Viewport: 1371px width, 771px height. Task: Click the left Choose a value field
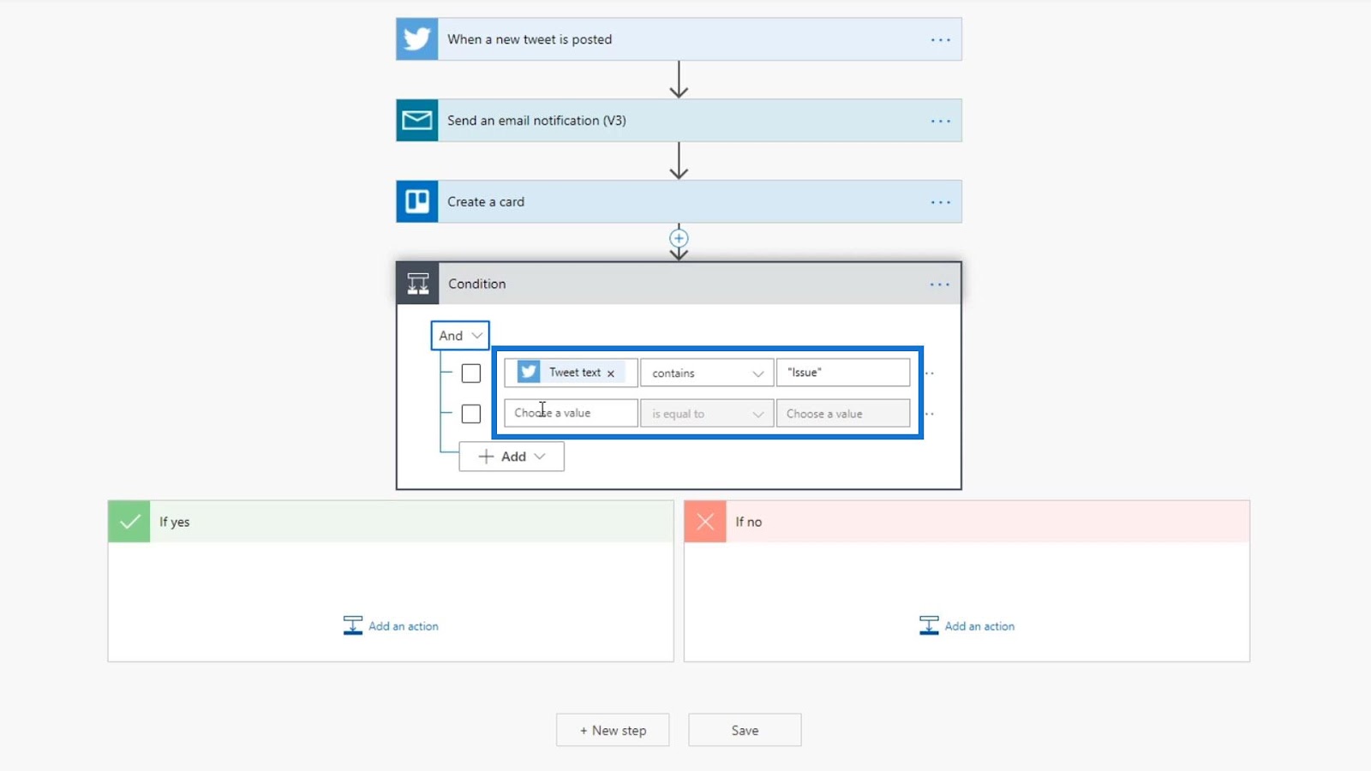pos(571,413)
